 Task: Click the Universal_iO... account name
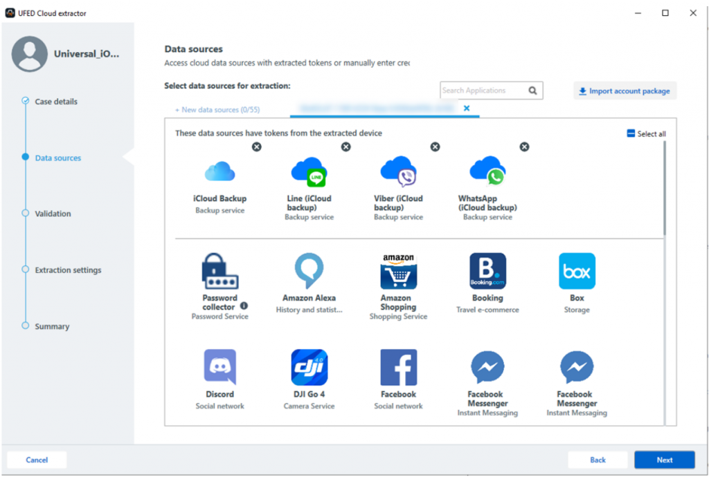coord(87,54)
